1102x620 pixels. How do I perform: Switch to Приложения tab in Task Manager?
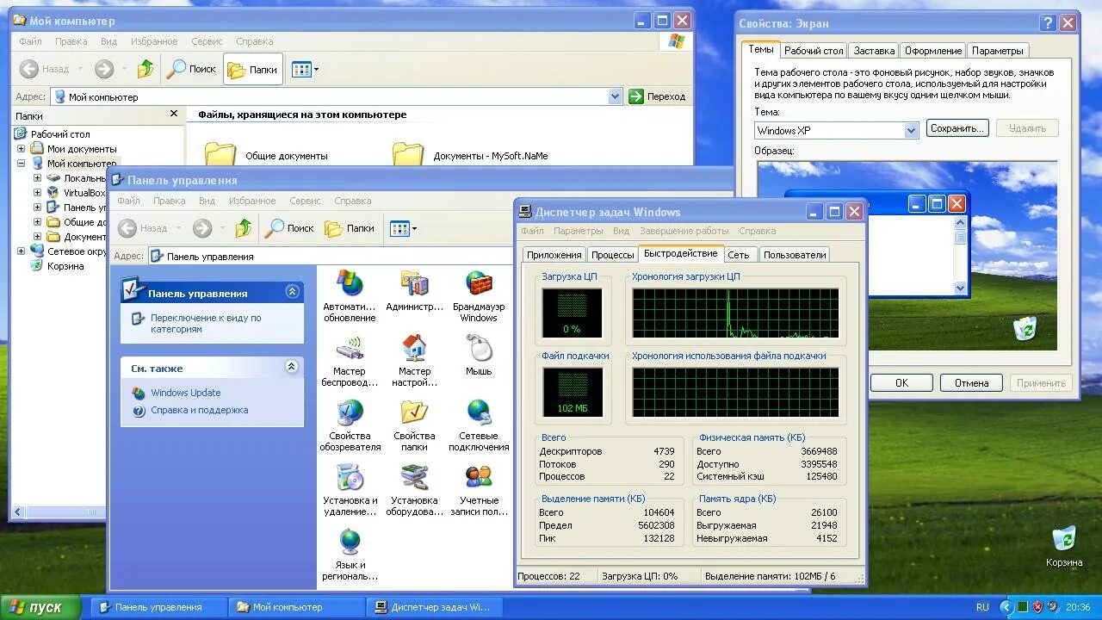click(x=554, y=255)
